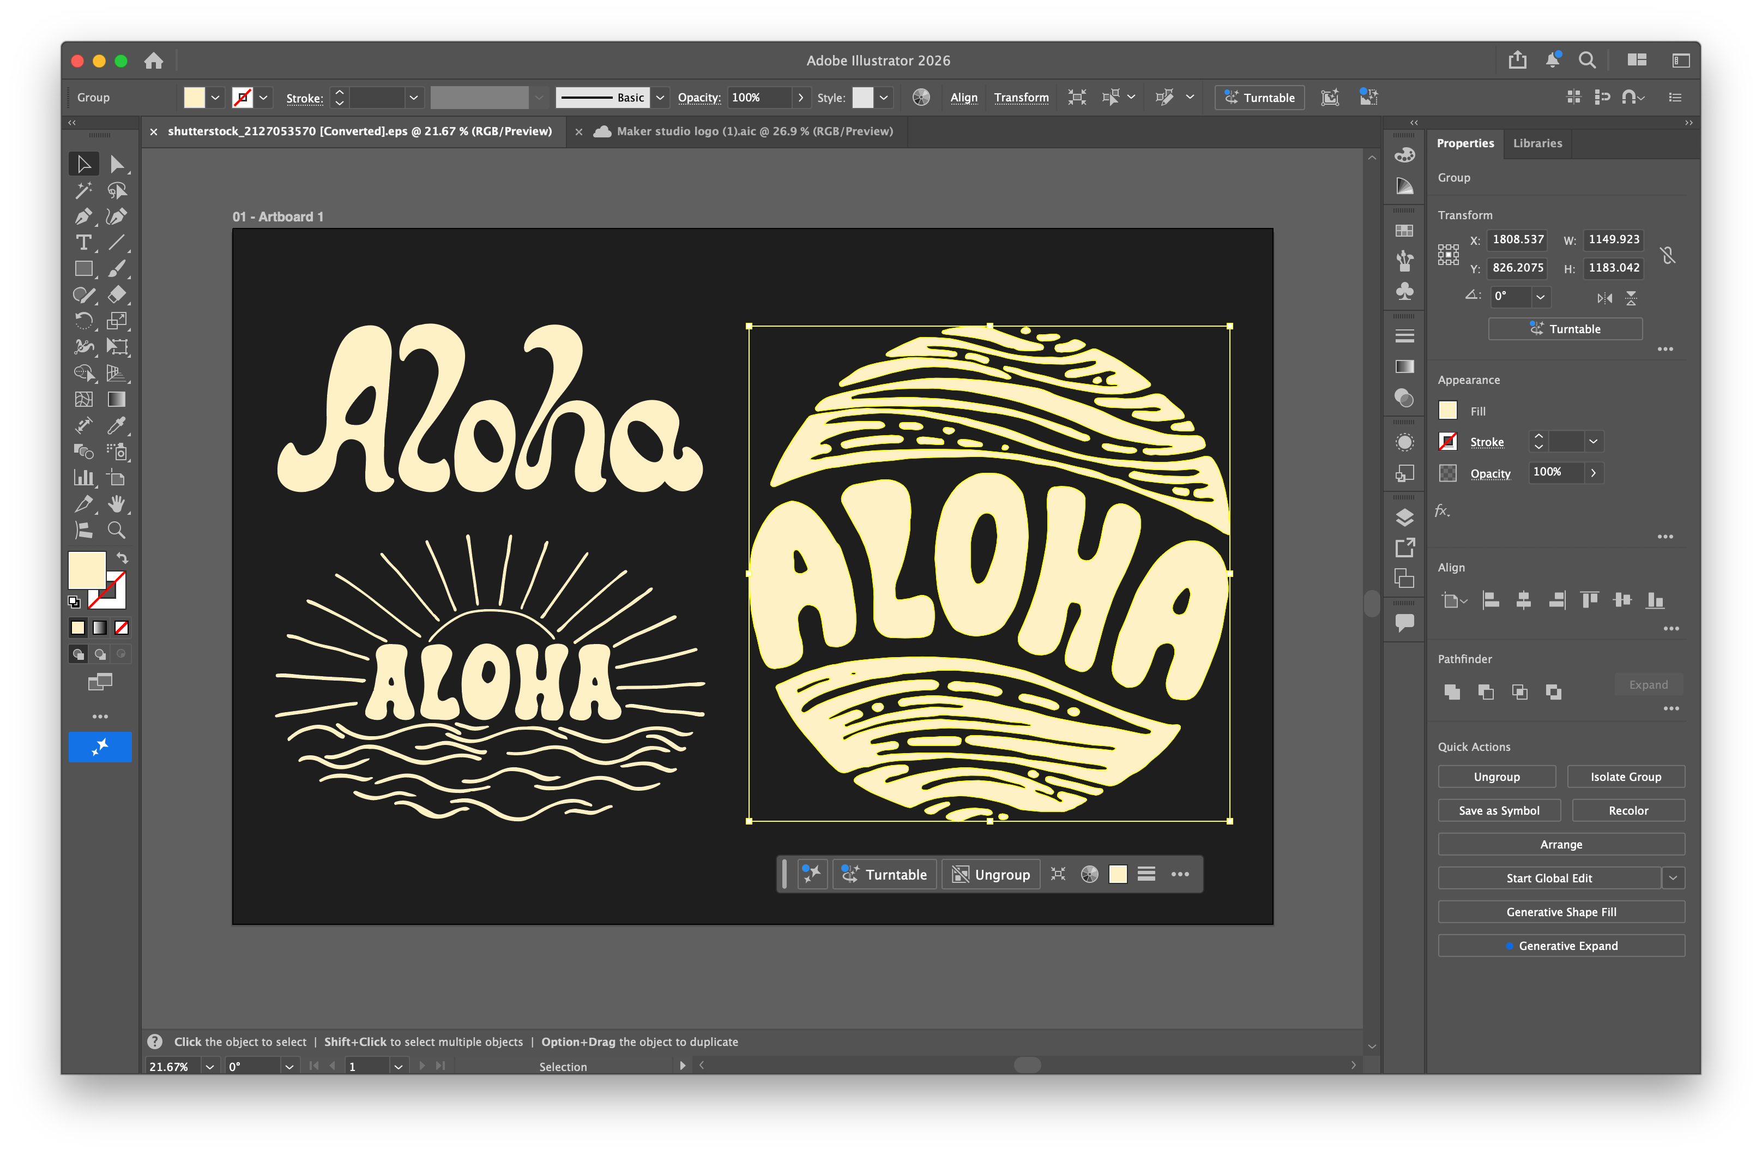Viewport: 1762px width, 1155px height.
Task: Click the Isolate Group button
Action: coord(1626,777)
